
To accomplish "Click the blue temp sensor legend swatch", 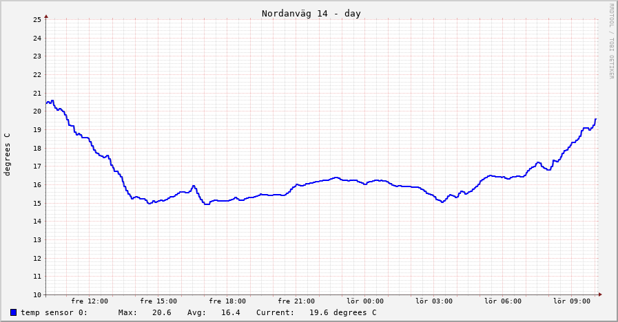I will pos(13,312).
